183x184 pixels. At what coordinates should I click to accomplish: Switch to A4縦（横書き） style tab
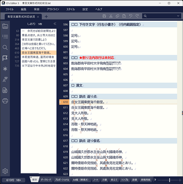(81, 180)
